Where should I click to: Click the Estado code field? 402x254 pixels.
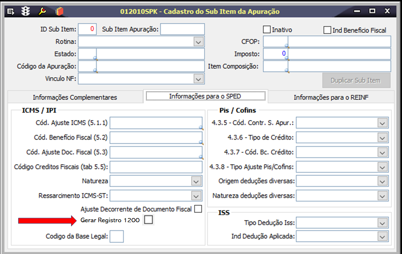(87, 54)
